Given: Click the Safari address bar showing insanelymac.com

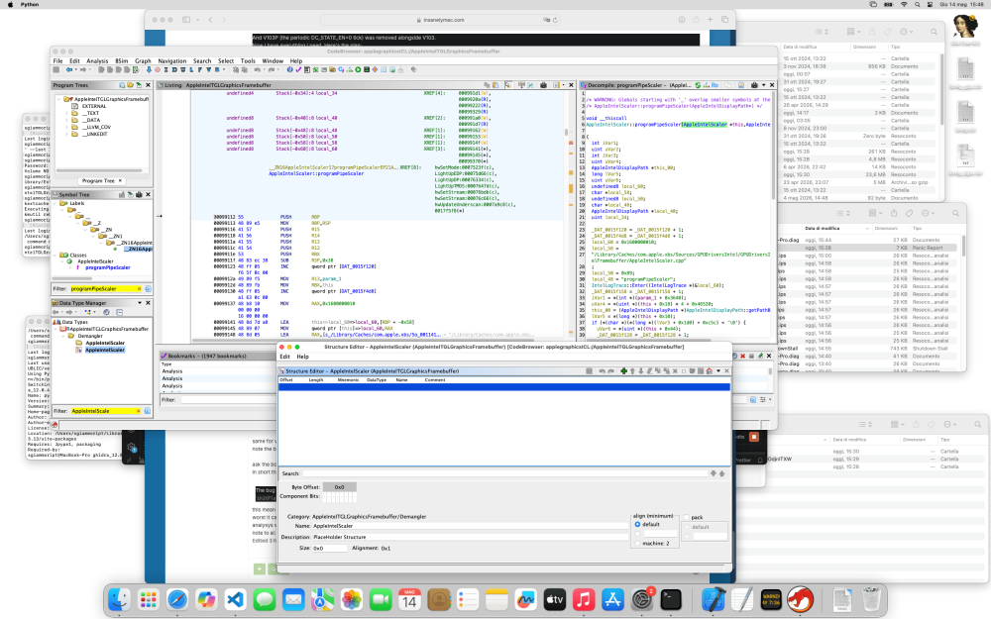Looking at the screenshot, I should pyautogui.click(x=443, y=20).
